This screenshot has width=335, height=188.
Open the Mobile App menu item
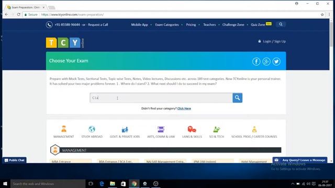140,25
